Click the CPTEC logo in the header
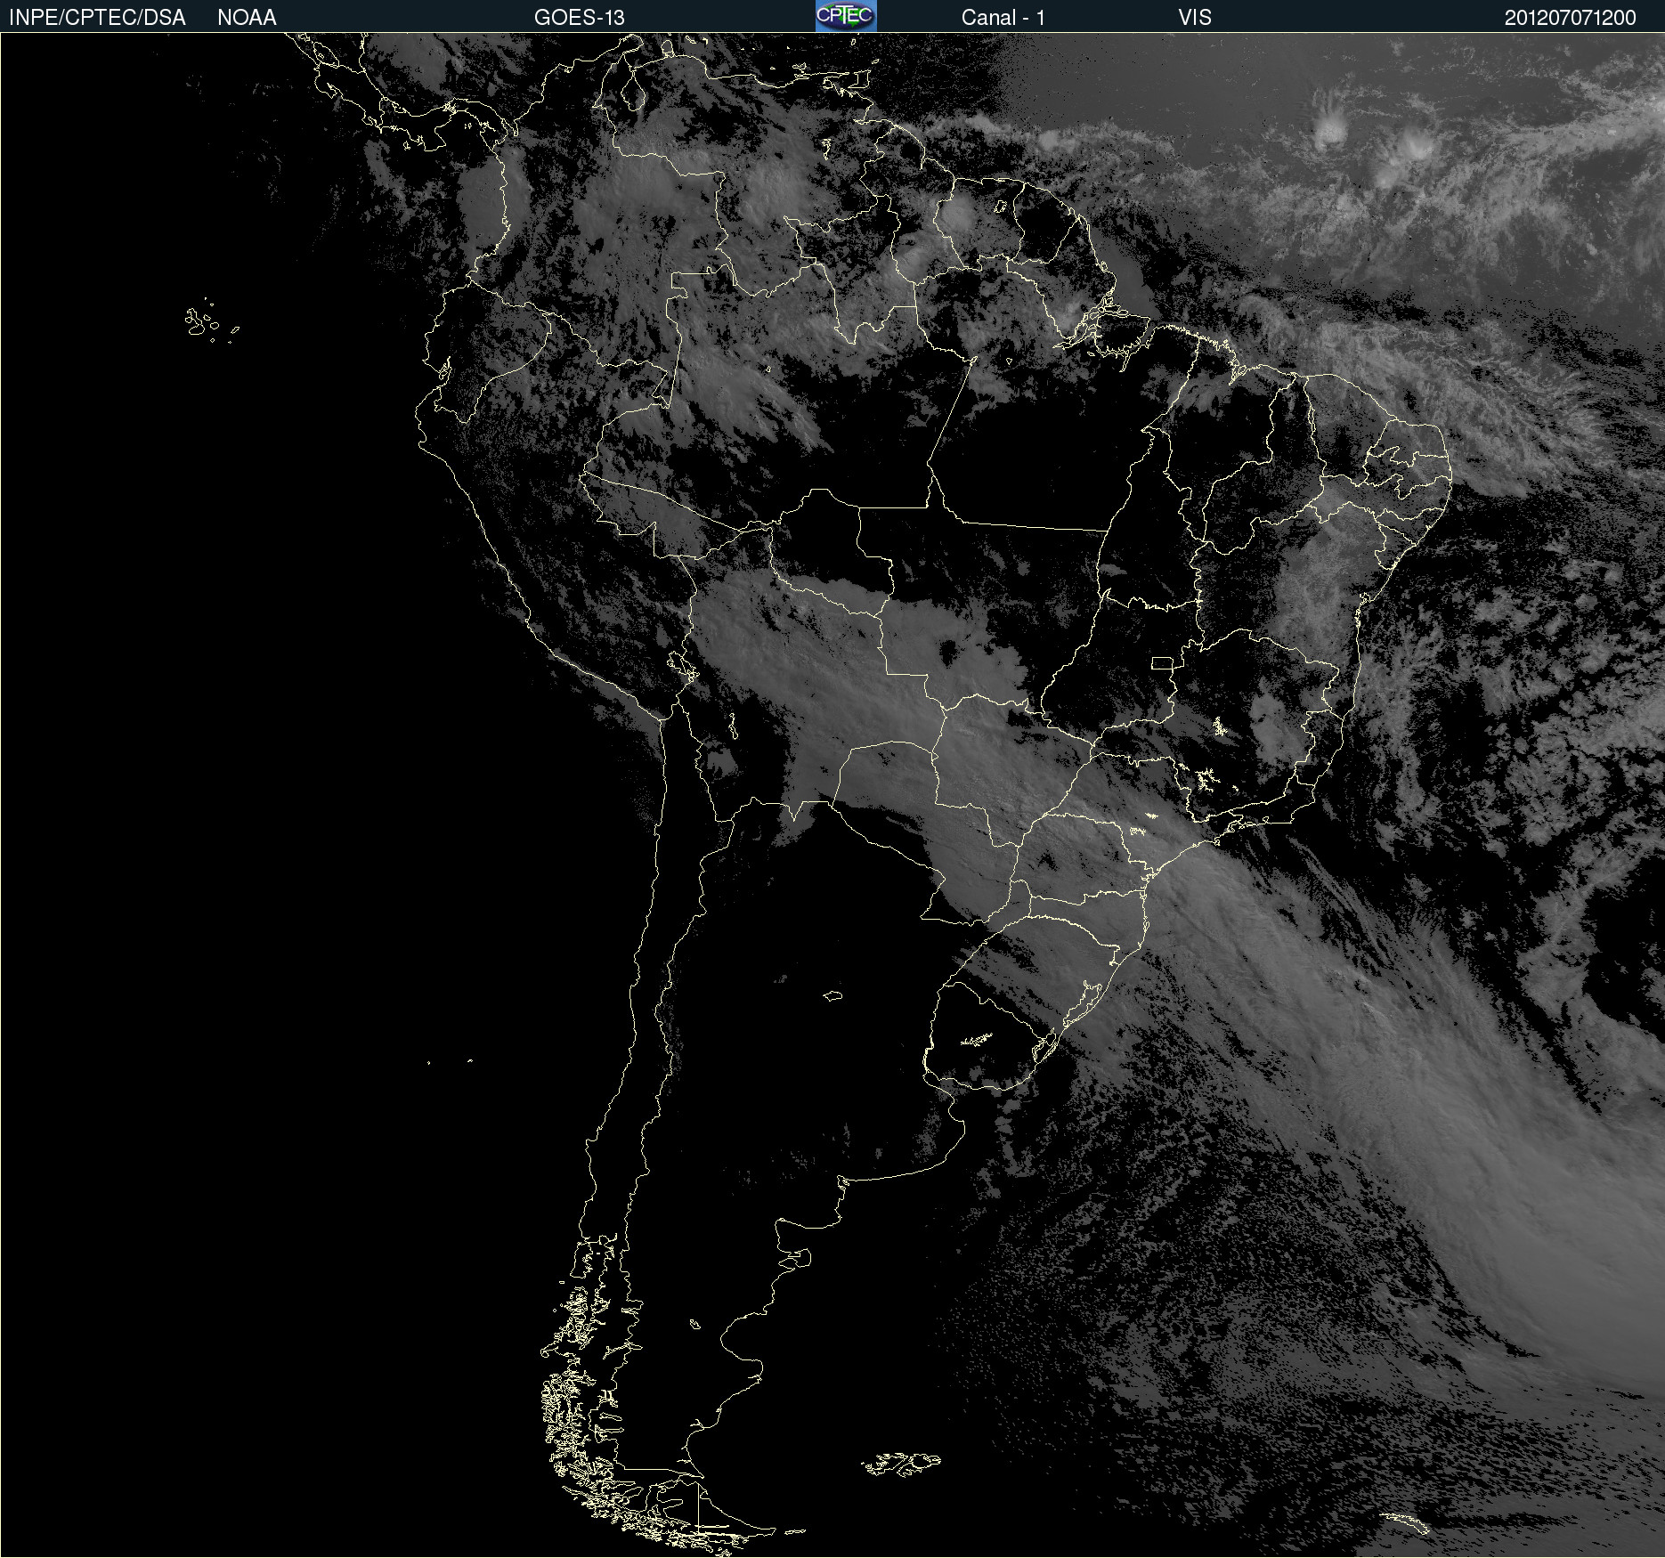 [x=846, y=16]
